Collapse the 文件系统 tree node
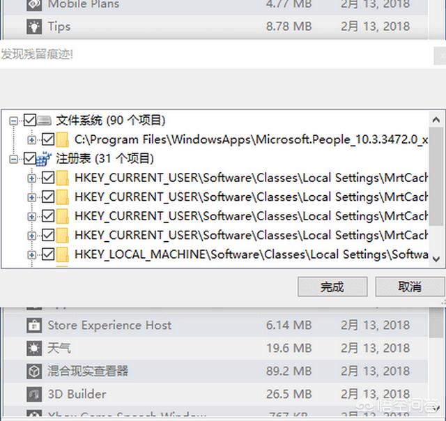The height and width of the screenshot is (421, 446). [13, 121]
